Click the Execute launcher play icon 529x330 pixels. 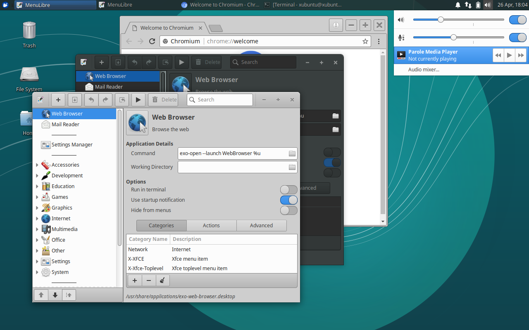coord(138,99)
